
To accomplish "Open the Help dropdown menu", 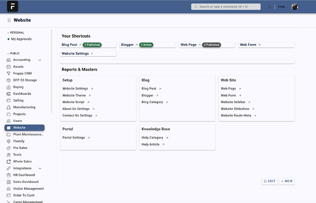I will tap(283, 7).
